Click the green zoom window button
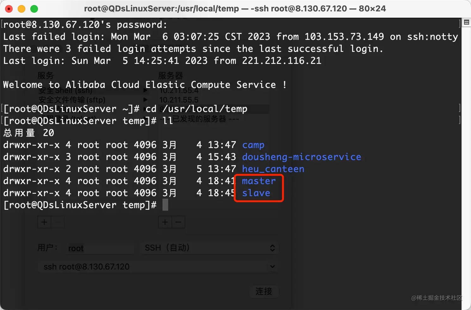The height and width of the screenshot is (310, 471). tap(34, 9)
